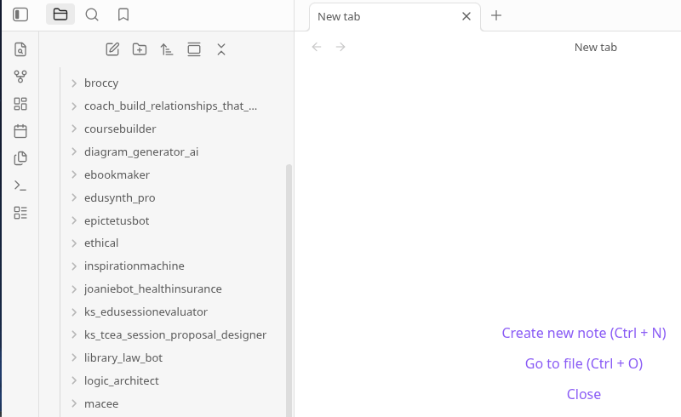Viewport: 681px width, 417px height.
Task: Click the Create new note link
Action: [x=583, y=333]
